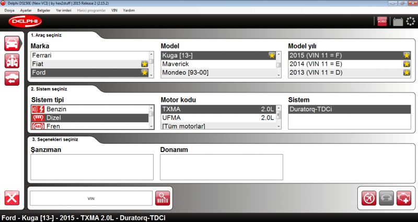The height and width of the screenshot is (222, 418).
Task: Select Ferrari in the Marka list
Action: [90, 55]
